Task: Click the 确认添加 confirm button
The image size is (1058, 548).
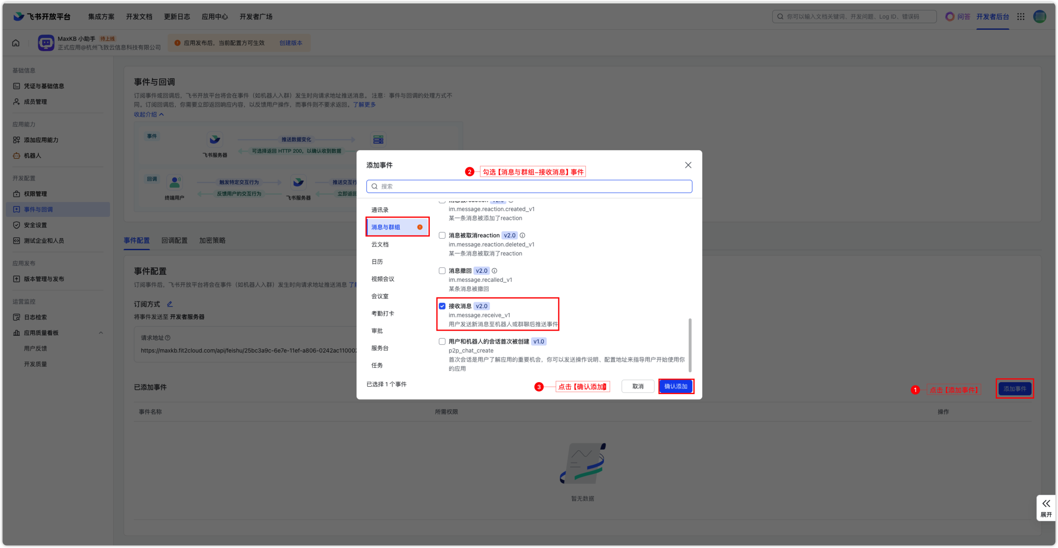Action: [x=676, y=386]
